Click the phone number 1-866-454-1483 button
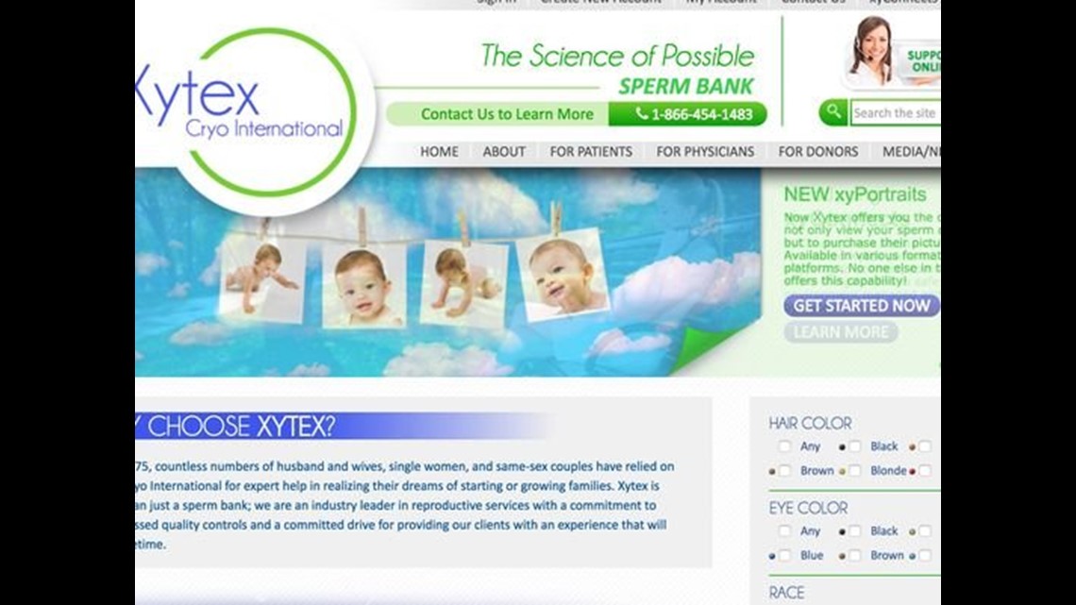This screenshot has height=605, width=1076. pos(687,114)
